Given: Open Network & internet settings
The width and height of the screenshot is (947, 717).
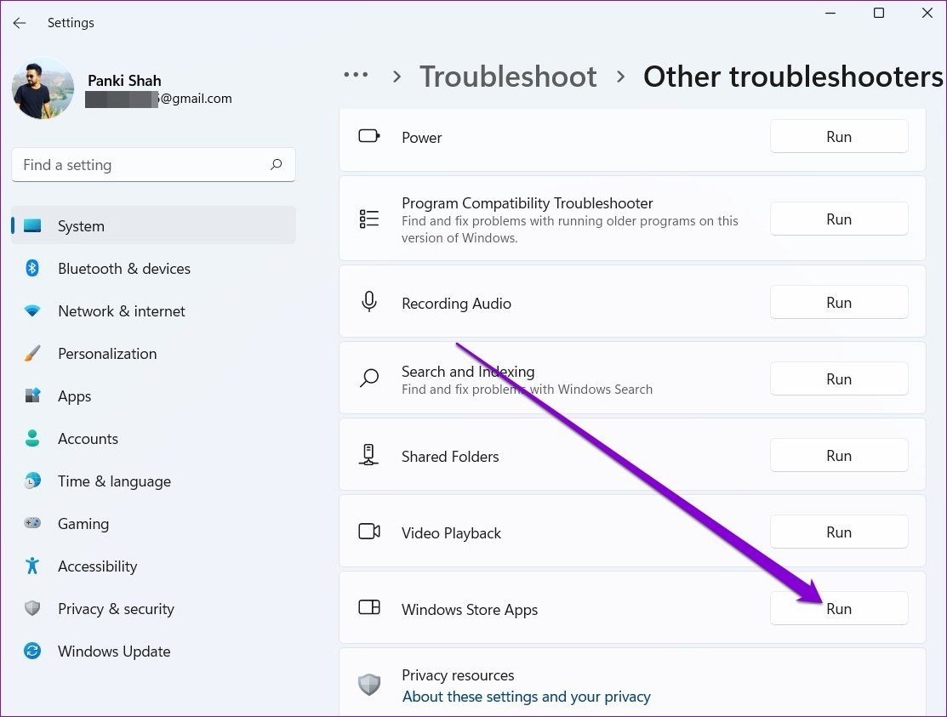Looking at the screenshot, I should click(x=121, y=311).
